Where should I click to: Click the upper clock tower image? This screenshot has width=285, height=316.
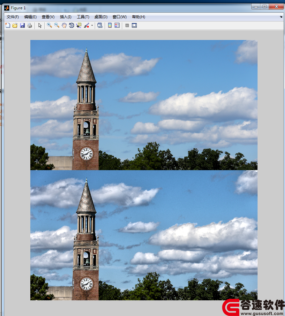point(144,105)
